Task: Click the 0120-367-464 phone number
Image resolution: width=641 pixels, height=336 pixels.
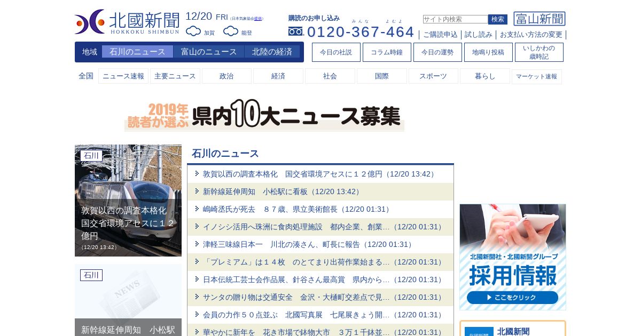Action: [x=361, y=32]
